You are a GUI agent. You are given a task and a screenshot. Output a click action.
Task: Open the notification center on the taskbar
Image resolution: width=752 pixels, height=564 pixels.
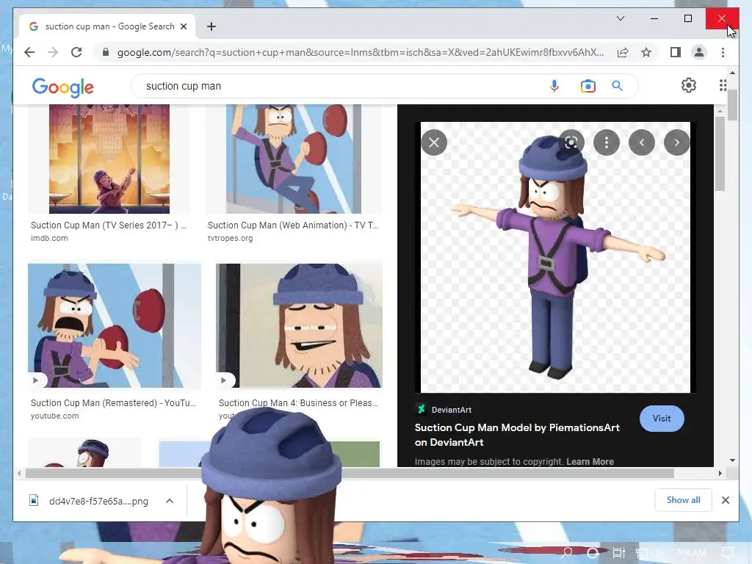pyautogui.click(x=728, y=552)
